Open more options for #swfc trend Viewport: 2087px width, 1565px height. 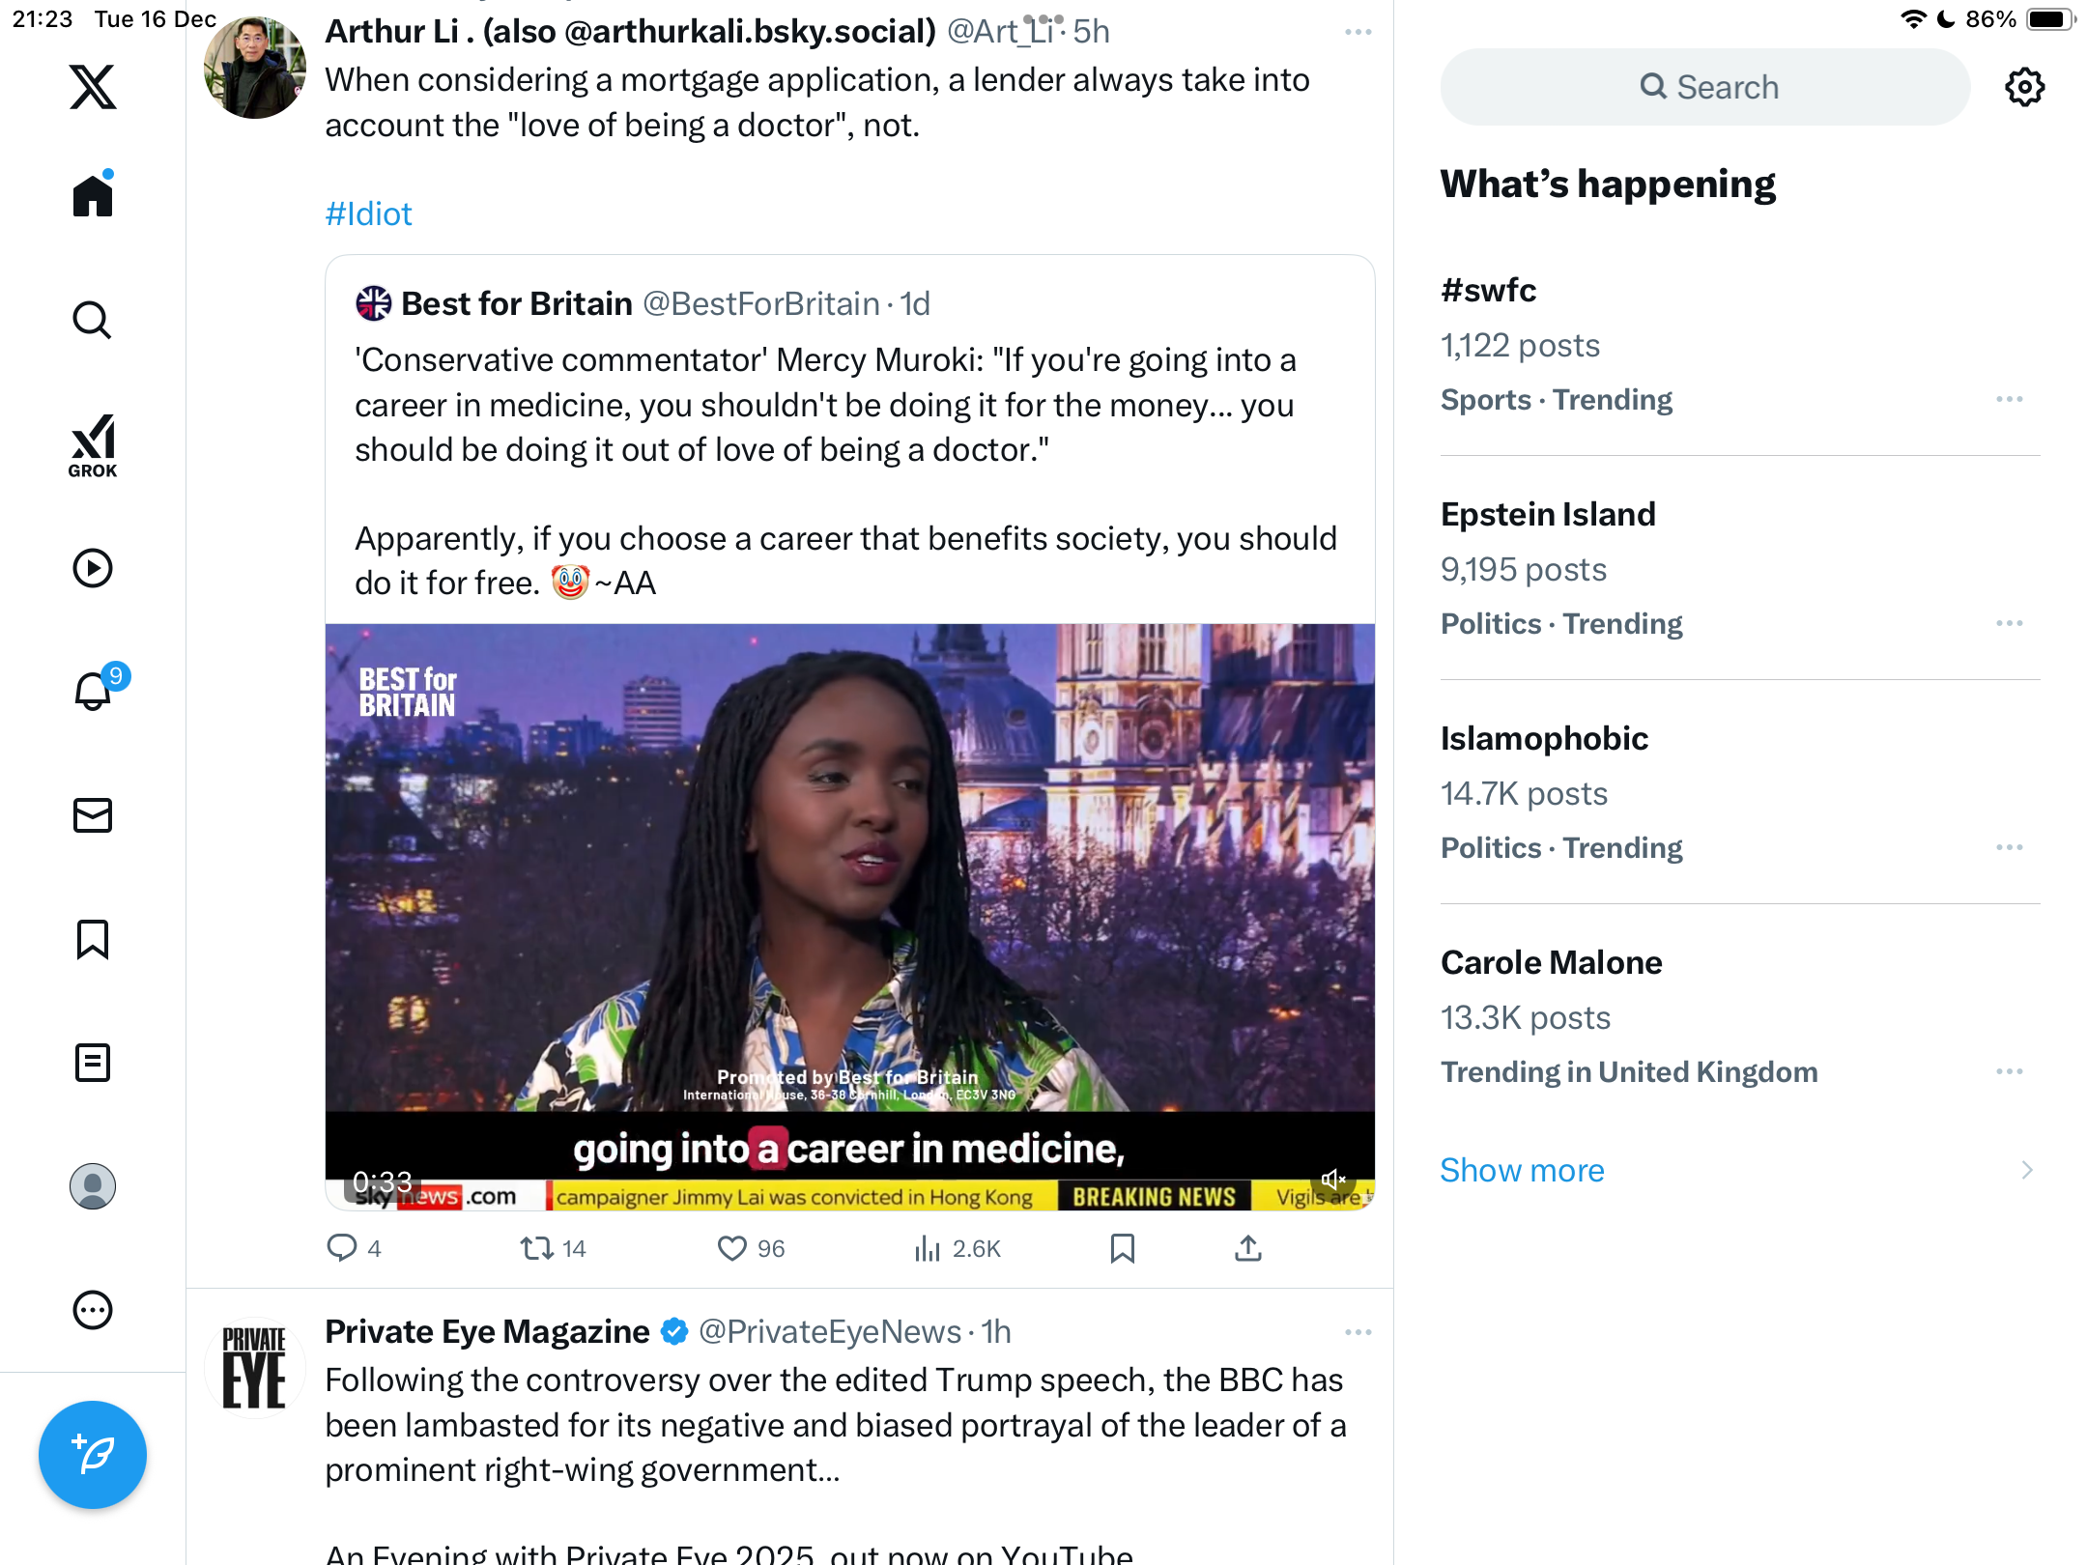click(2009, 399)
